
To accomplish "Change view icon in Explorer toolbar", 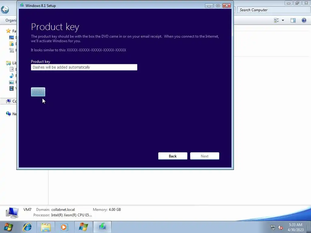I will 276,20.
